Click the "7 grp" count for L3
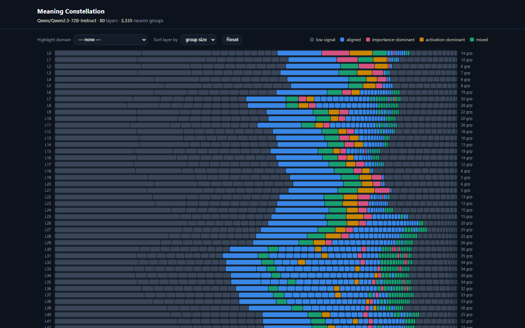 tap(465, 73)
